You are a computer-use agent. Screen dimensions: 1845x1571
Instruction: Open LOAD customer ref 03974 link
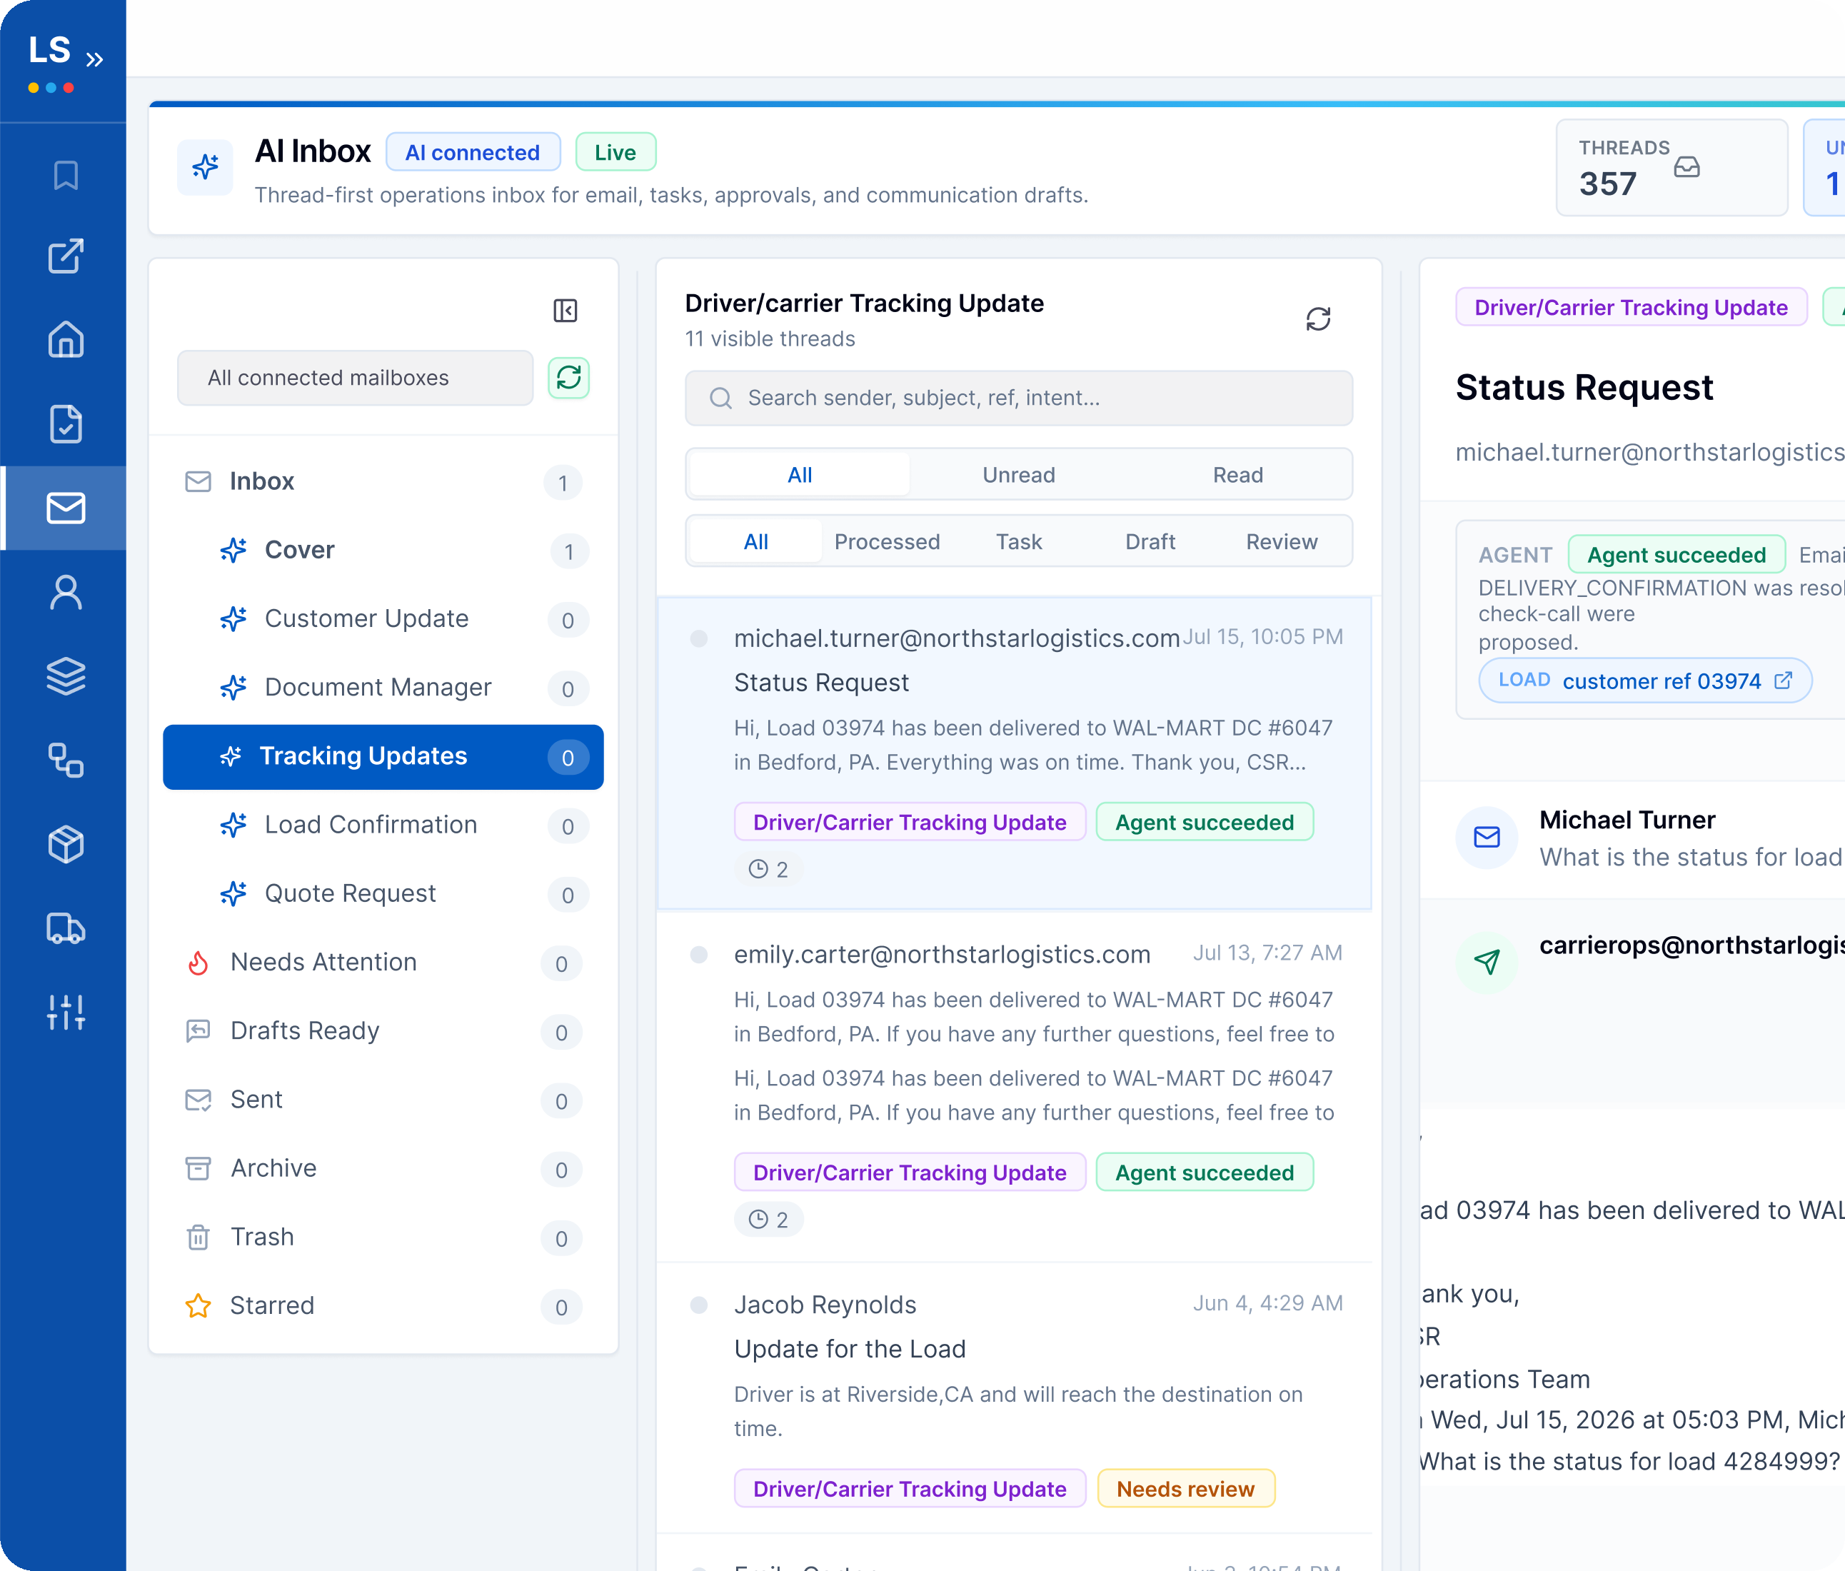(x=1644, y=681)
